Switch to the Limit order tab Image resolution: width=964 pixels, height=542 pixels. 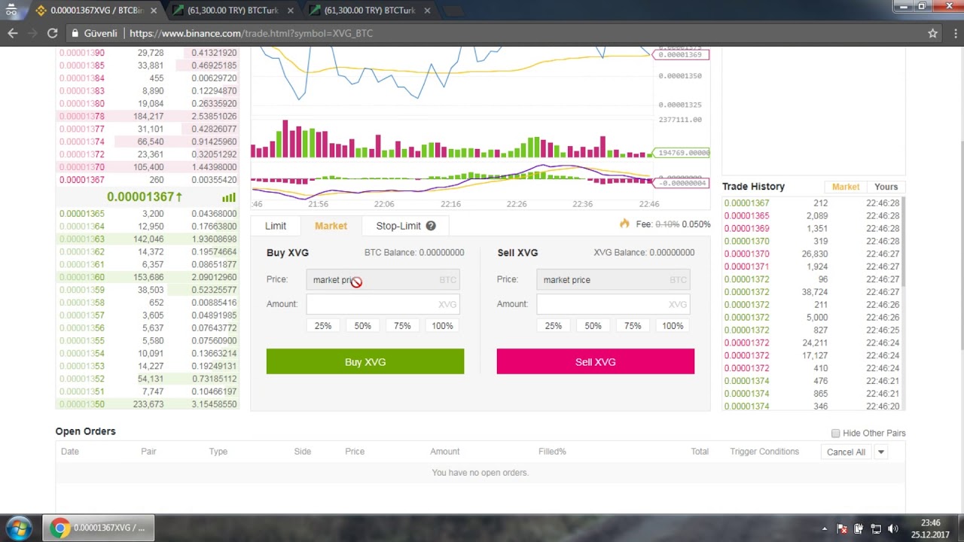276,226
